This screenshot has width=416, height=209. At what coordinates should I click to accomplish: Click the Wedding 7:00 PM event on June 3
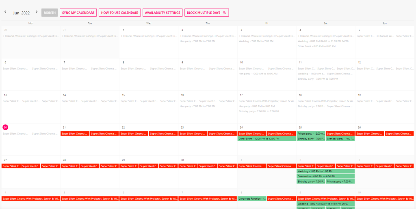pyautogui.click(x=256, y=41)
